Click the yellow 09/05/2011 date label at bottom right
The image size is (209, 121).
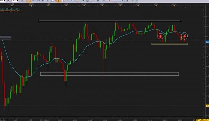[202, 120]
